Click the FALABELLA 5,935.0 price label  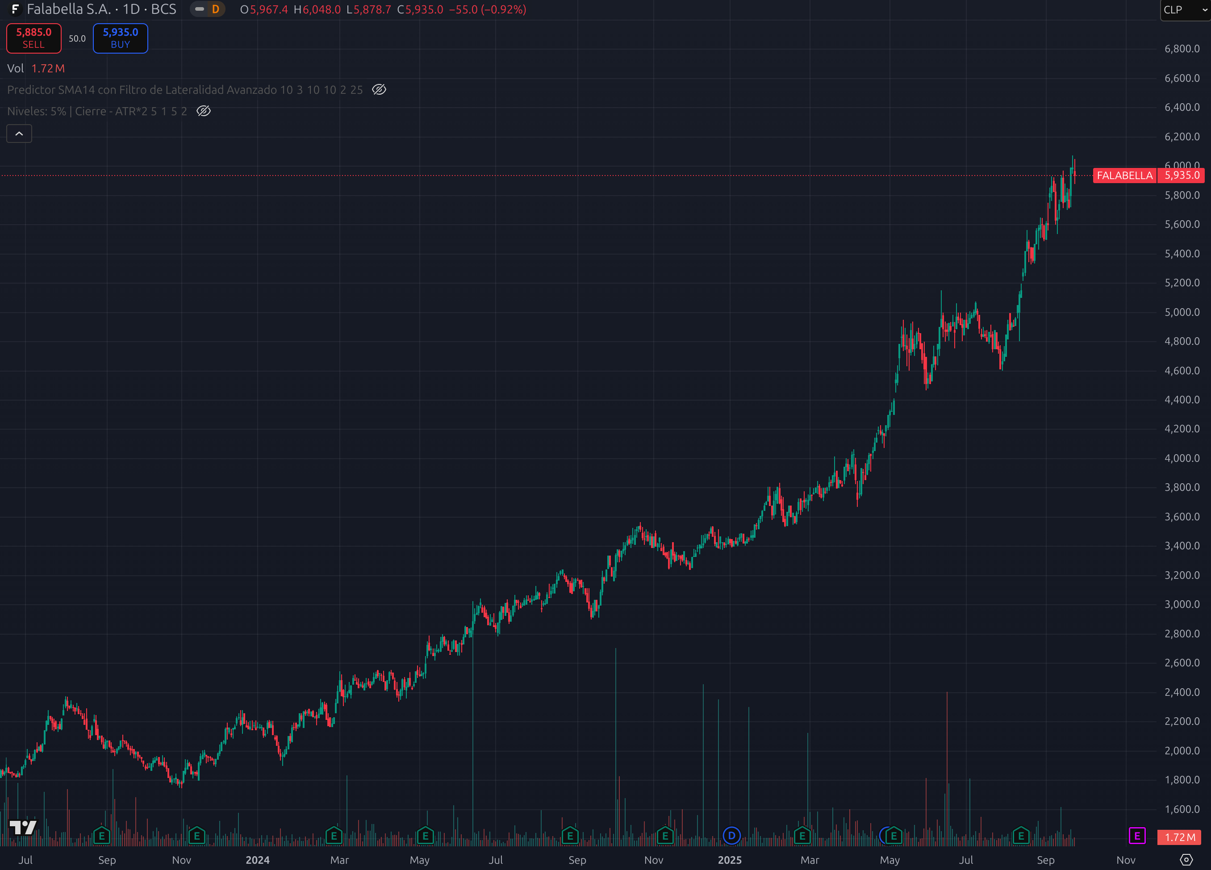[1148, 176]
